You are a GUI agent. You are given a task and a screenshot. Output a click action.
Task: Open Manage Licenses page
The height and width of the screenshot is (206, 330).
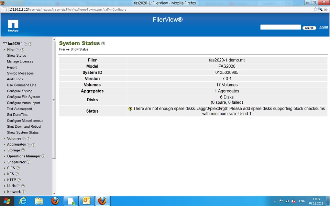tap(20, 61)
